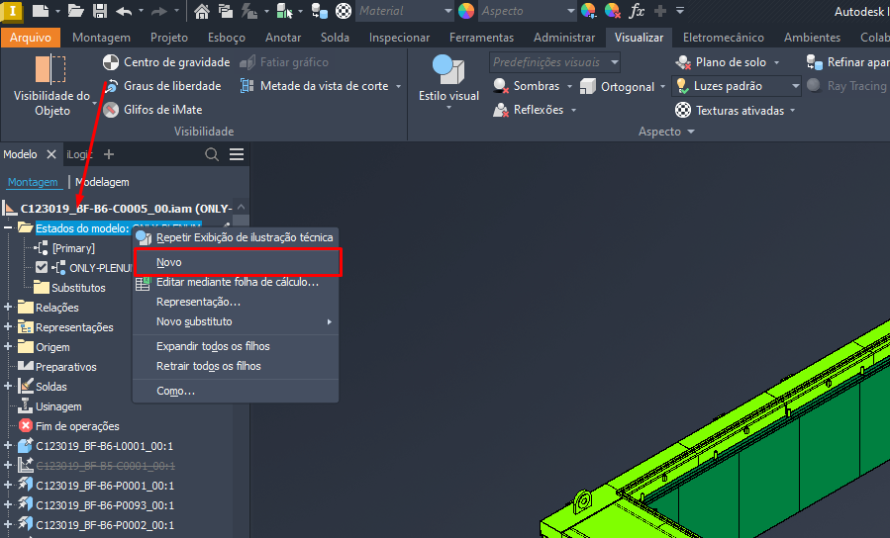Toggle Plano de solo display
890x538 pixels.
pos(721,62)
